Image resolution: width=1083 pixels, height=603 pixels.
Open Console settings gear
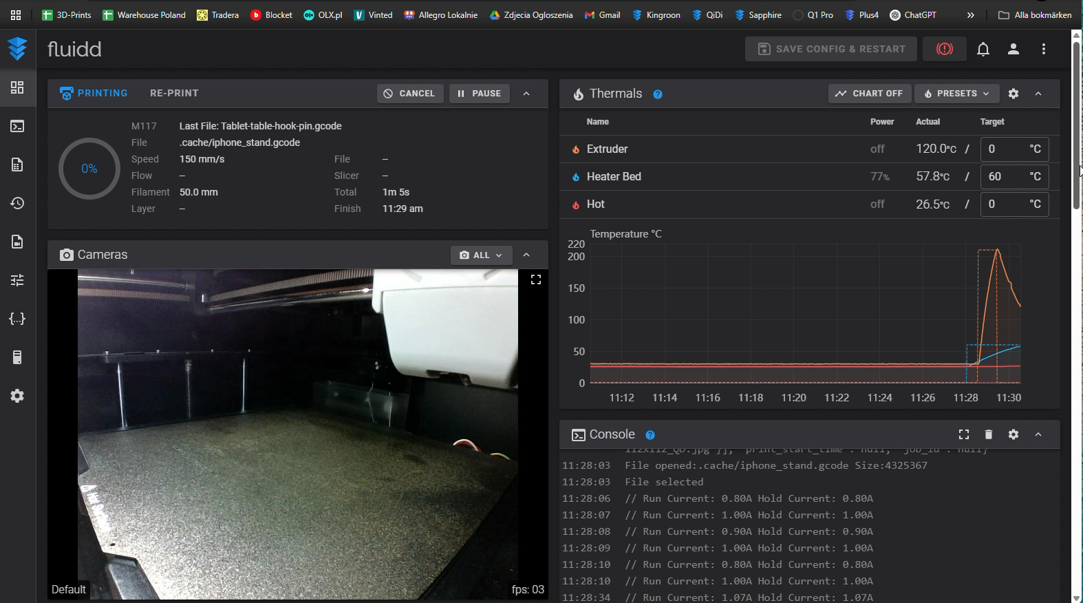coord(1014,434)
